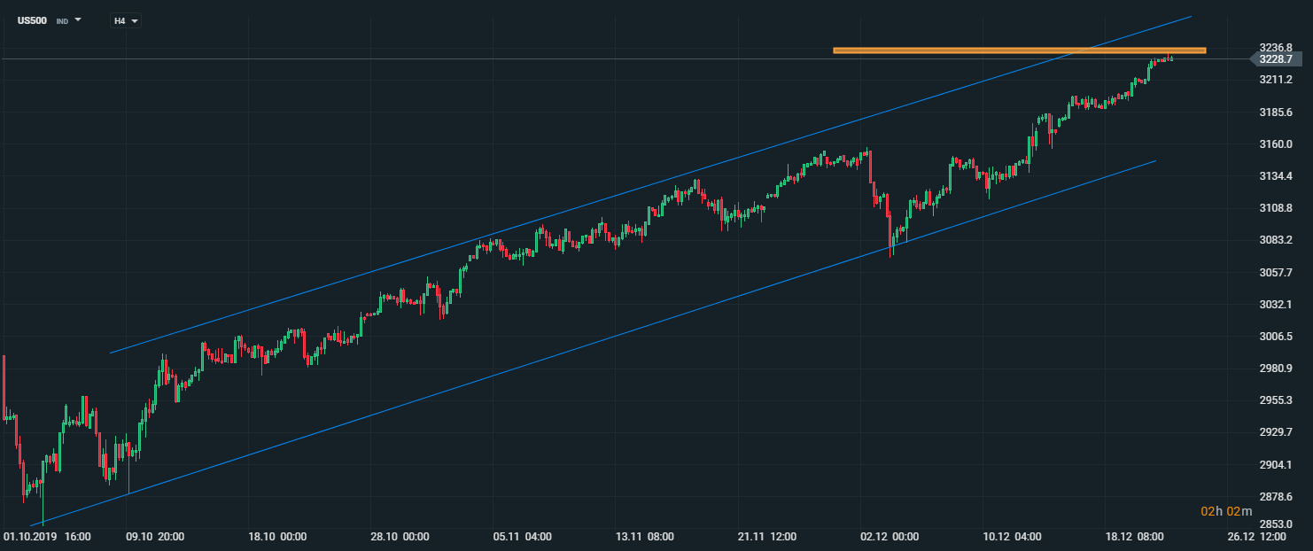1313x551 pixels.
Task: Click the 3160.0 price axis label
Action: [x=1275, y=144]
